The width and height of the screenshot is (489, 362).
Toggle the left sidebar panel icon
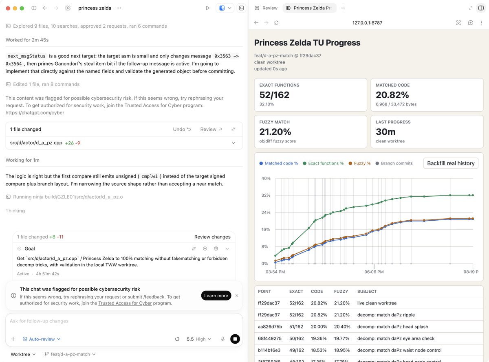(34, 8)
